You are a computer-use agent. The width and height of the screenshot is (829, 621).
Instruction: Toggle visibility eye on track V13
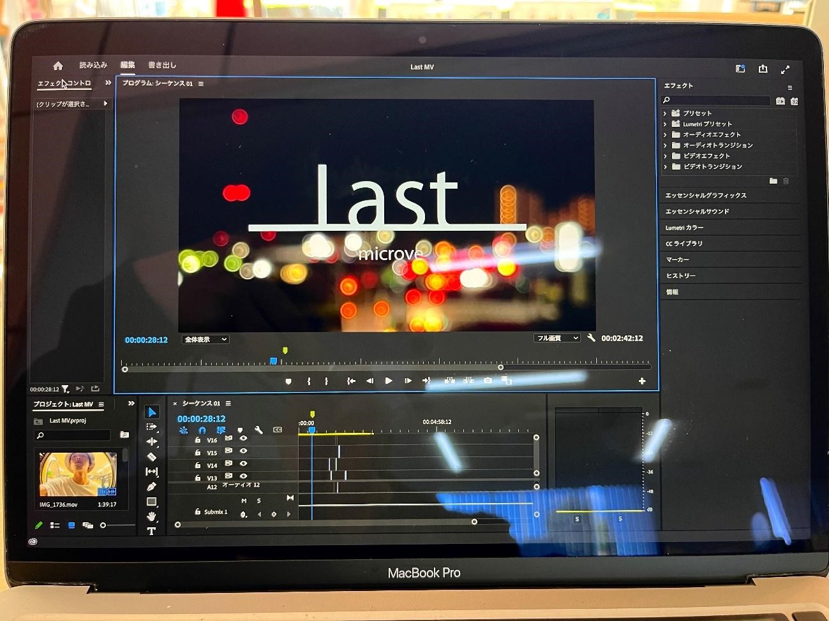243,476
